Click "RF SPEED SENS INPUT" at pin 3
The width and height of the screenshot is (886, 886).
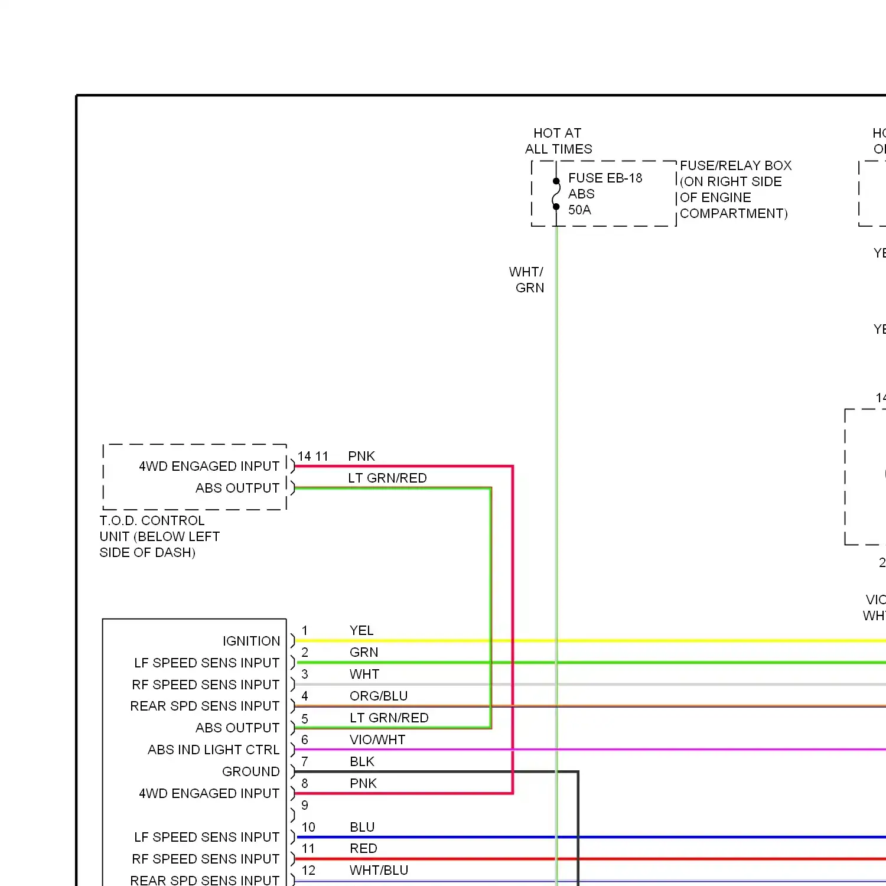206,685
